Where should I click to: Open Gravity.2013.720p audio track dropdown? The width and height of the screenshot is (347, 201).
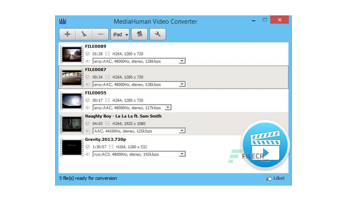pyautogui.click(x=139, y=154)
